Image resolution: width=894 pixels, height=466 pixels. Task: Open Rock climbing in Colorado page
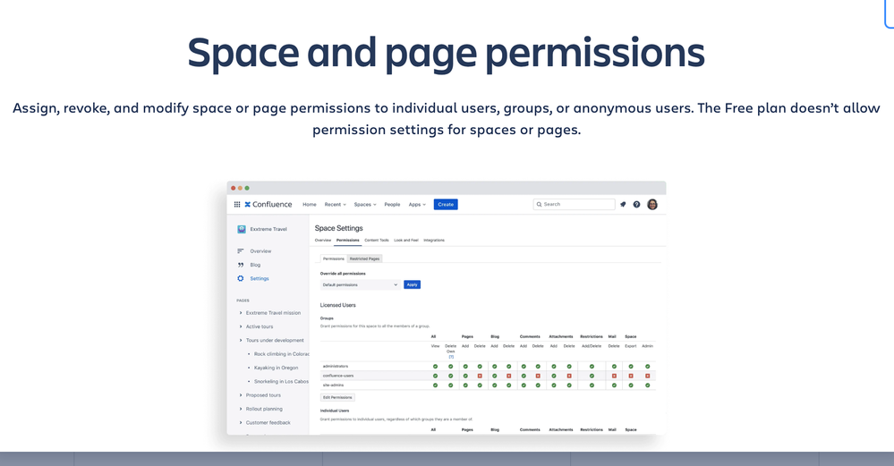pyautogui.click(x=282, y=354)
